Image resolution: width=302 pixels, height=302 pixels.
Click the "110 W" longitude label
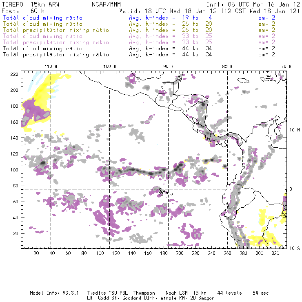[x=51, y=67]
